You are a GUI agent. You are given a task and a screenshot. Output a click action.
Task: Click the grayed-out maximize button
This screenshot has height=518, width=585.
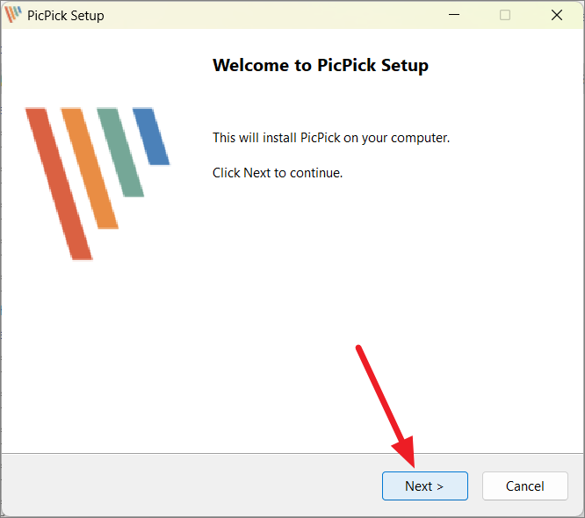[505, 15]
